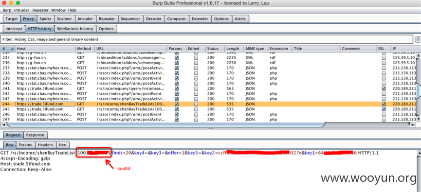Open the Burp menu
421x192 pixels.
7,10
